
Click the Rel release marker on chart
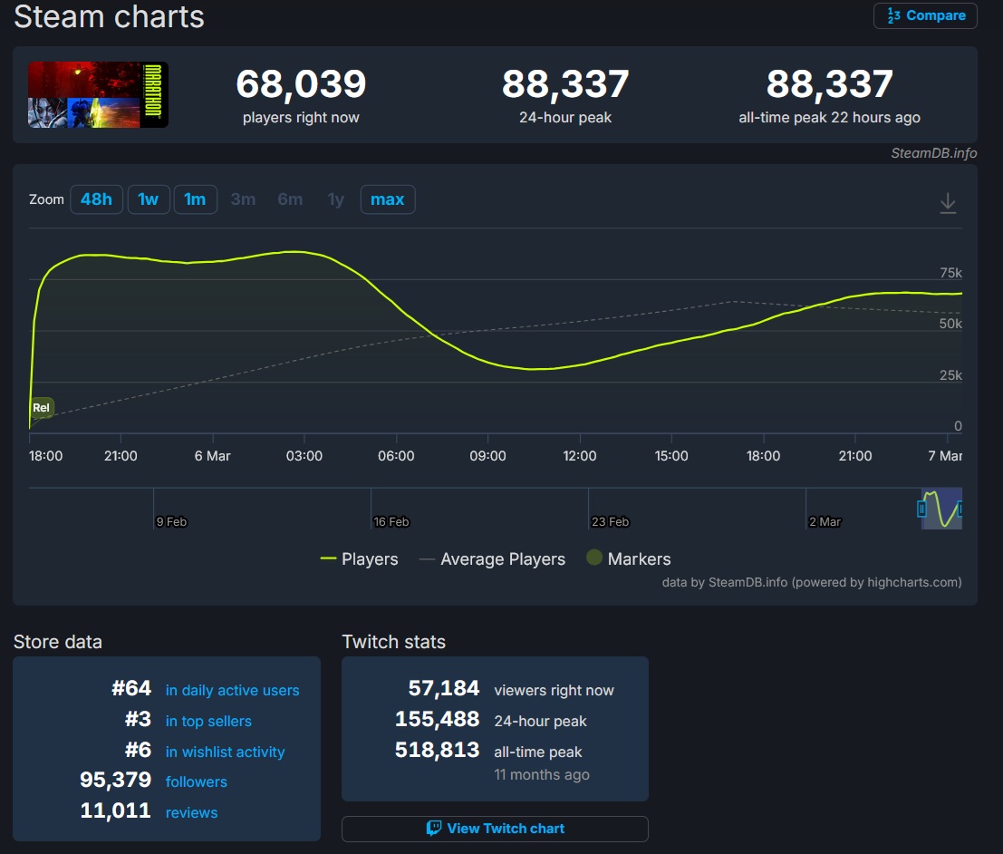(x=42, y=408)
